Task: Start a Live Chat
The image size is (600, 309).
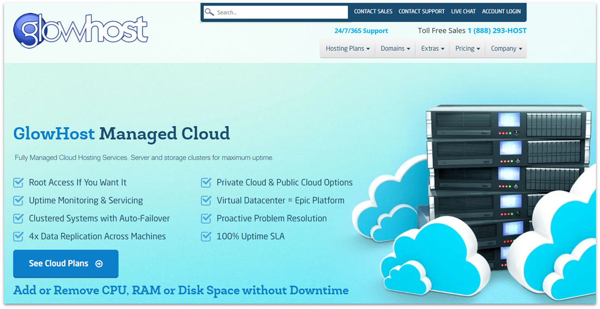Action: tap(463, 12)
